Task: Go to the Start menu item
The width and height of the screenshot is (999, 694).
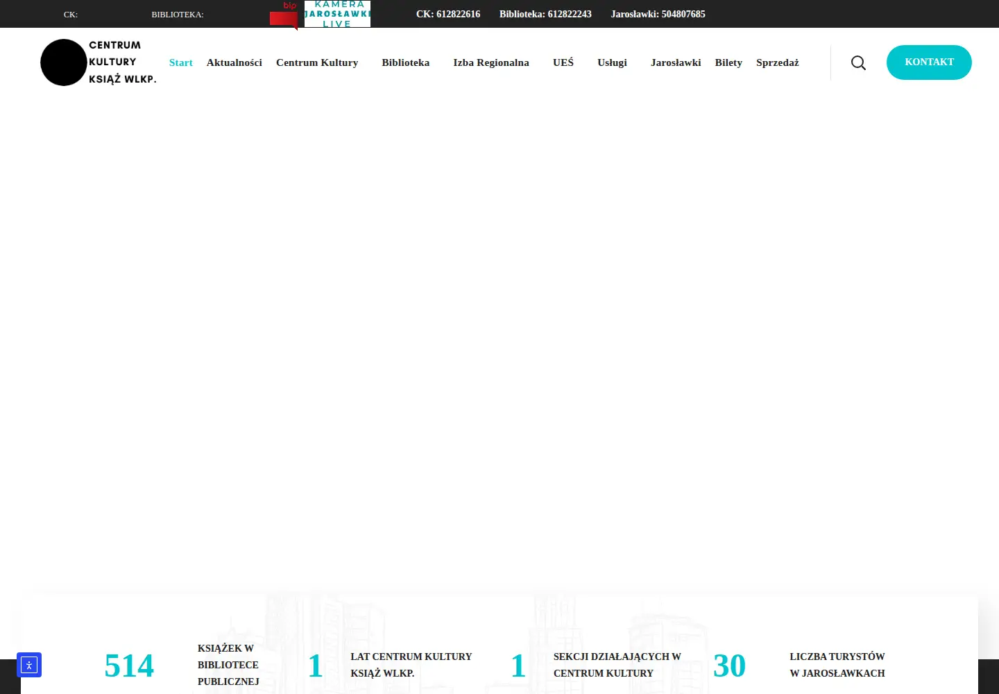Action: pos(181,62)
